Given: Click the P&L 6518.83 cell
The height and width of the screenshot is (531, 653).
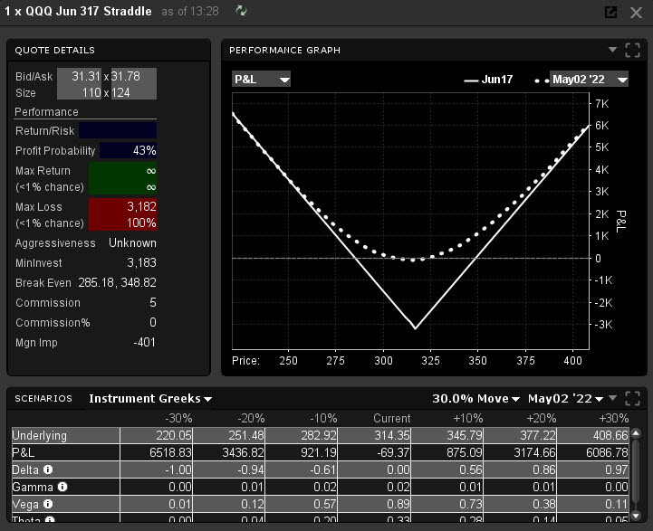Looking at the screenshot, I should pyautogui.click(x=157, y=452).
